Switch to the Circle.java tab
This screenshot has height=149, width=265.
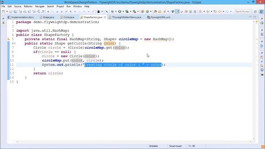pos(67,17)
